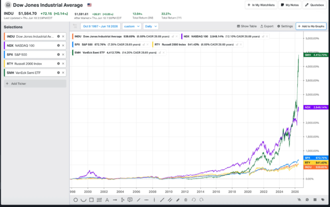Viewport: 330px width, 207px height.
Task: Open the date range Oct 9 1997 selector
Action: (100, 26)
